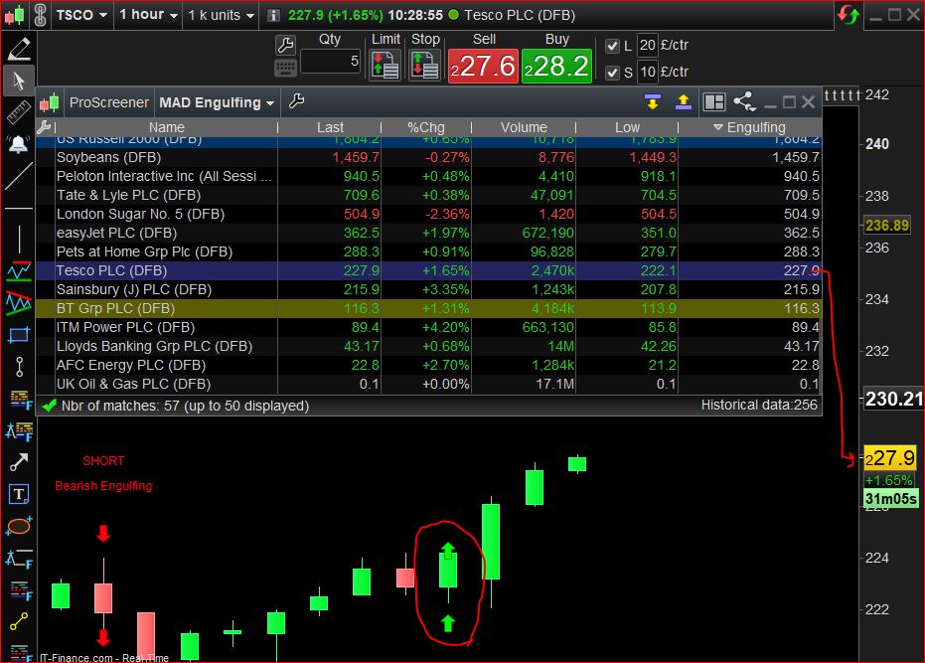This screenshot has width=925, height=663.
Task: Select the Fibonacci fan tool
Action: click(19, 430)
